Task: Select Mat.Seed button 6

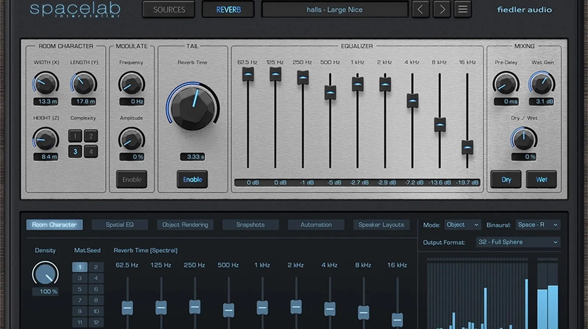Action: [96, 289]
